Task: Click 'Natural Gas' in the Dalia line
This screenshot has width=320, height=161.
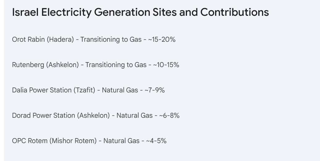Action: [120, 90]
